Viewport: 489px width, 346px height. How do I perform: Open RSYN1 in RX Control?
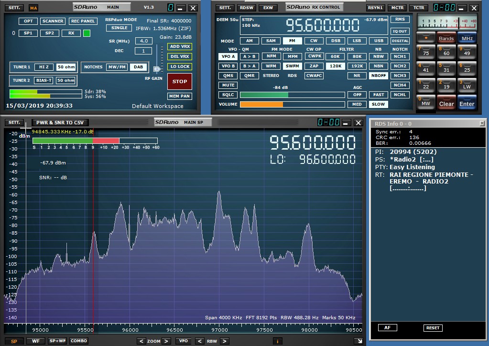tap(375, 8)
